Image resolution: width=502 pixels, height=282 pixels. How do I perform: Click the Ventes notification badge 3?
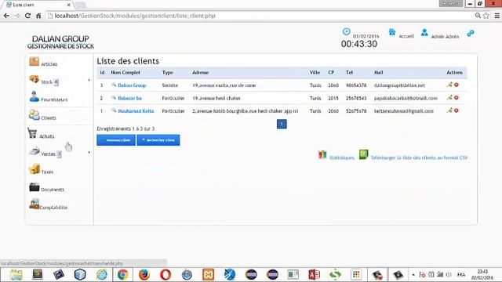point(59,154)
